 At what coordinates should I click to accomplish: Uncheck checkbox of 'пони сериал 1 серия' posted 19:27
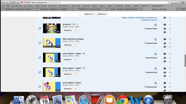(40, 57)
